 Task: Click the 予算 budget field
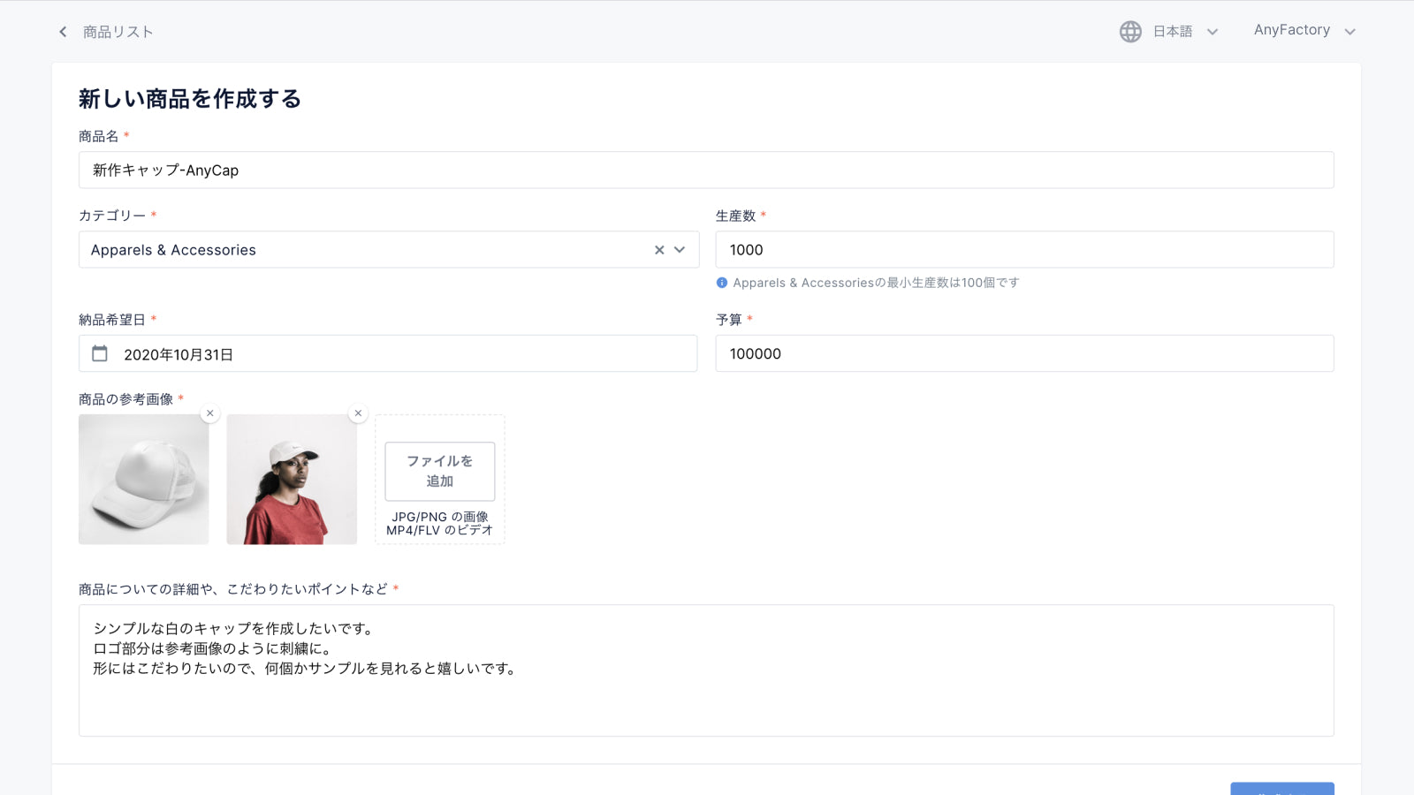pyautogui.click(x=1023, y=353)
